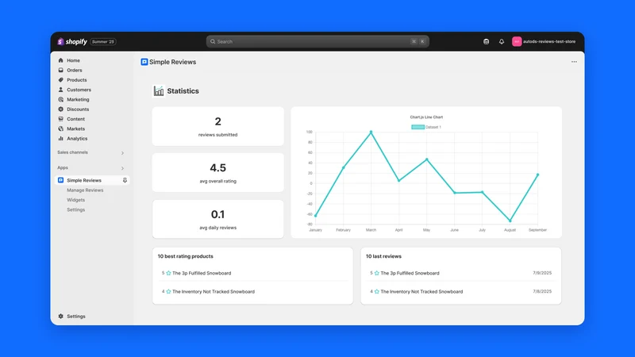This screenshot has width=635, height=357.
Task: Click the August lowest data point
Action: tap(510, 221)
